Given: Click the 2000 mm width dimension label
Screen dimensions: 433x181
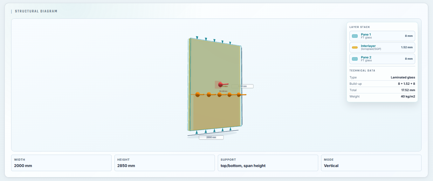Looking at the screenshot, I should (x=211, y=137).
